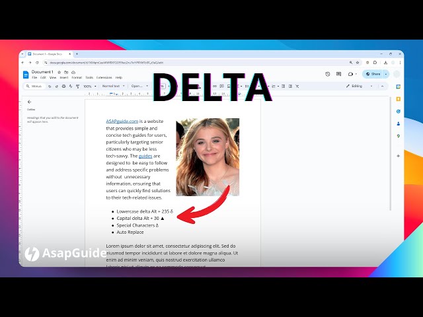423x317 pixels.
Task: Click the increase indent icon
Action: [290, 87]
